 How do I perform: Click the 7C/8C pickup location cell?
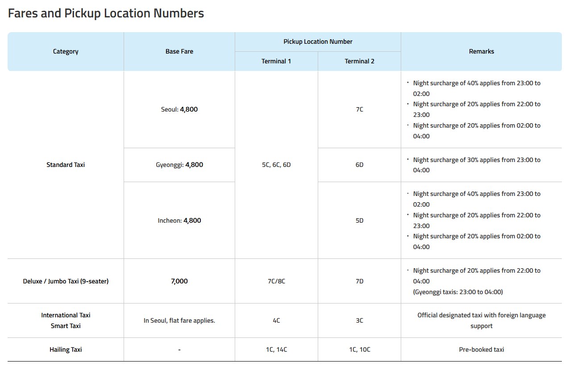pos(276,281)
